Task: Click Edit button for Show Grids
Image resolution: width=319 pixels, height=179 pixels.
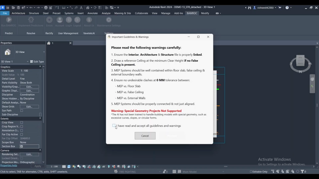Action: [29, 107]
